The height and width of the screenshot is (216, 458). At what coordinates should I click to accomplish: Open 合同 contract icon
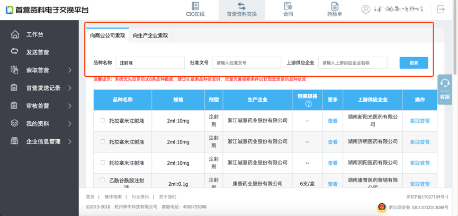288,6
